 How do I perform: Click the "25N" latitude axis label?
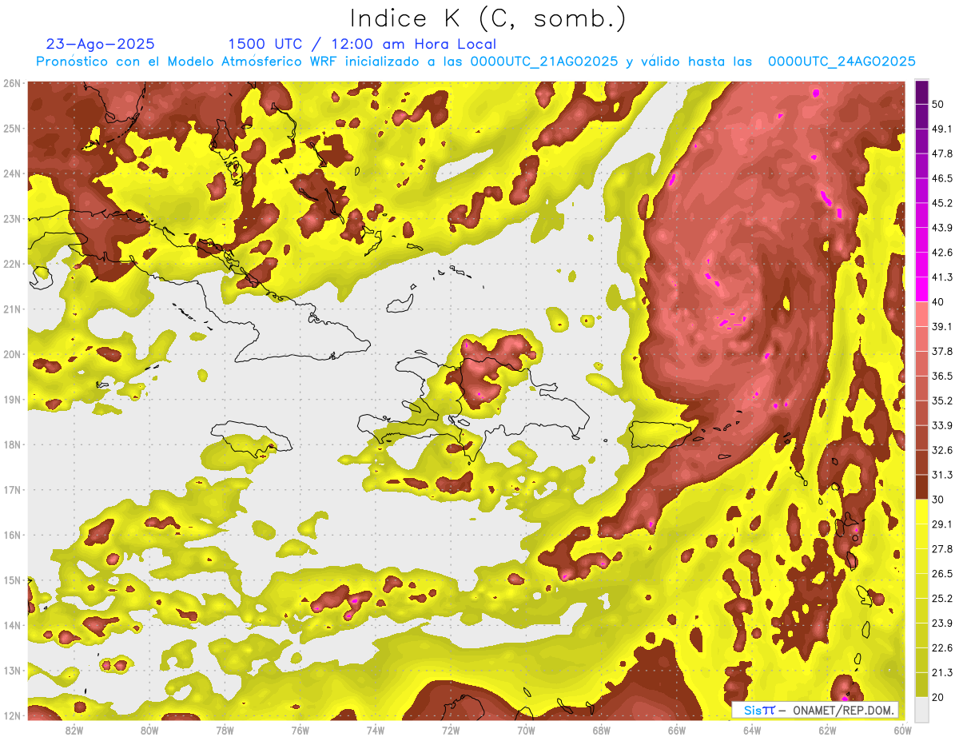point(12,129)
